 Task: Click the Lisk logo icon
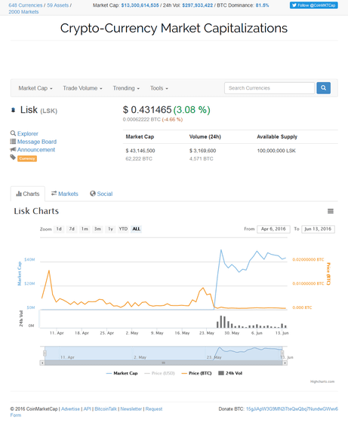[13, 110]
